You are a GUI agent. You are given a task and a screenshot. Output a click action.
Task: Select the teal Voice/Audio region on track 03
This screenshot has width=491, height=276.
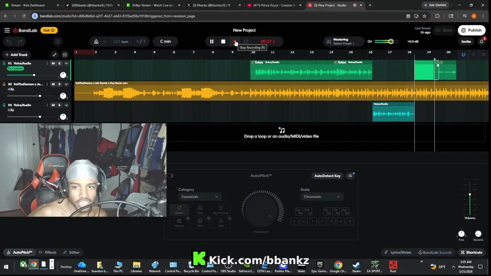pyautogui.click(x=394, y=112)
